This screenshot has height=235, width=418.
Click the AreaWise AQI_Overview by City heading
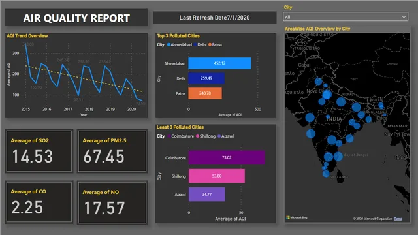point(317,29)
